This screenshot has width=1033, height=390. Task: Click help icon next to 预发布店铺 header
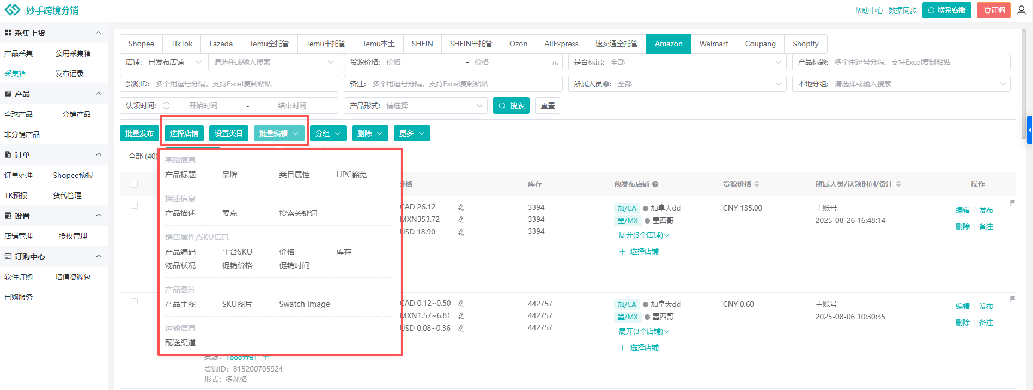[655, 184]
